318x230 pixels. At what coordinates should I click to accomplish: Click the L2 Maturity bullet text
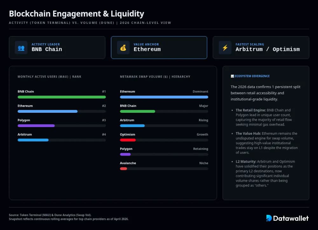(x=265, y=173)
